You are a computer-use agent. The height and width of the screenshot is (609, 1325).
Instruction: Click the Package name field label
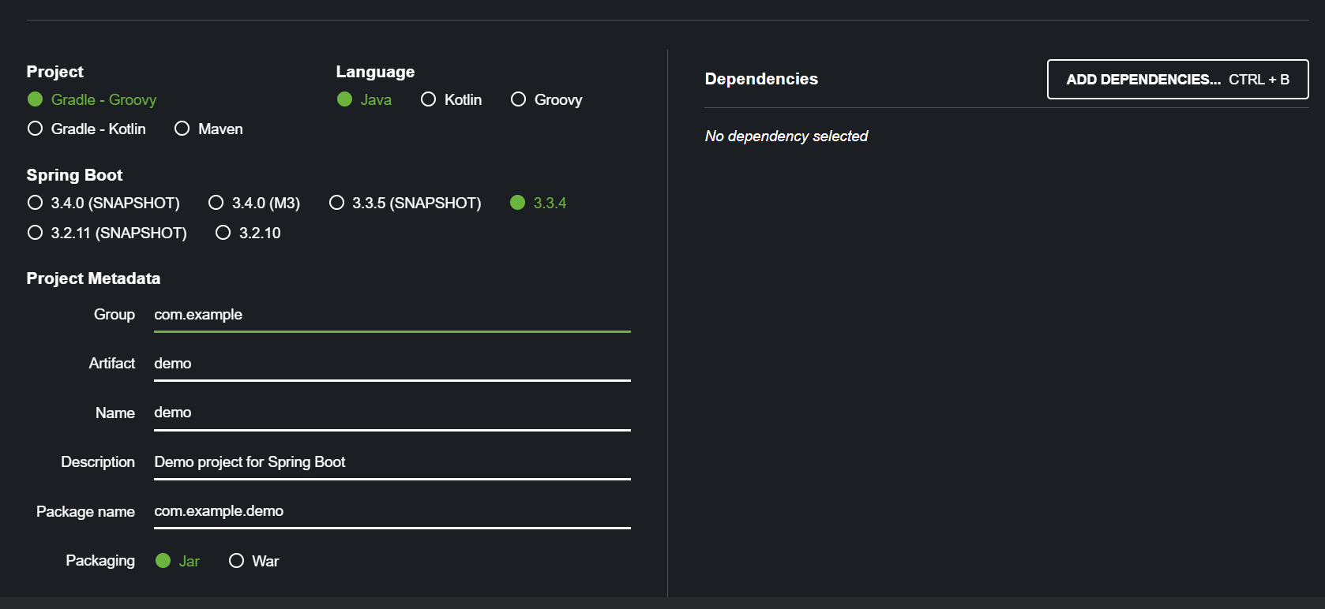click(85, 512)
